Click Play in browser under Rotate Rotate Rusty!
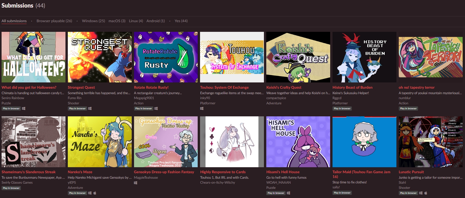The width and height of the screenshot is (465, 198). coord(144,109)
